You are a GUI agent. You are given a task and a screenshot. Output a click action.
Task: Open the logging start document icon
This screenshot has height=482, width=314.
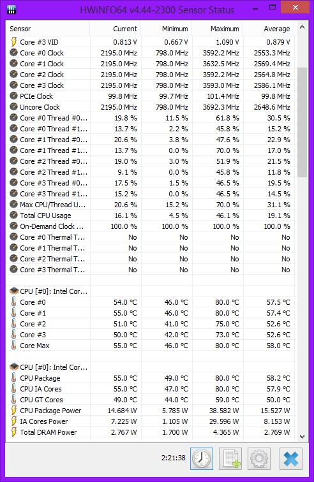tap(230, 458)
